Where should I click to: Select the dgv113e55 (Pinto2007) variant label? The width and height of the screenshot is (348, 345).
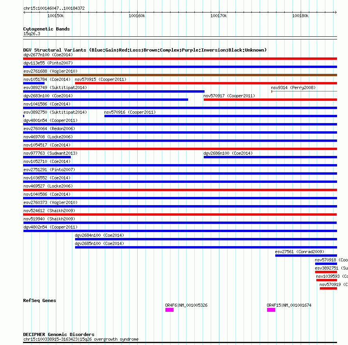click(48, 63)
